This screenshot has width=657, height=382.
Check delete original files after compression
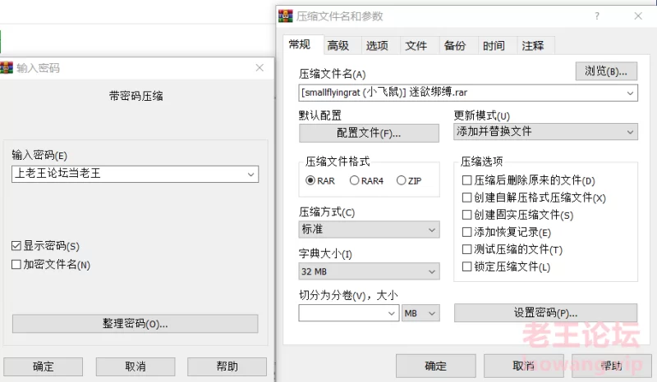(467, 180)
